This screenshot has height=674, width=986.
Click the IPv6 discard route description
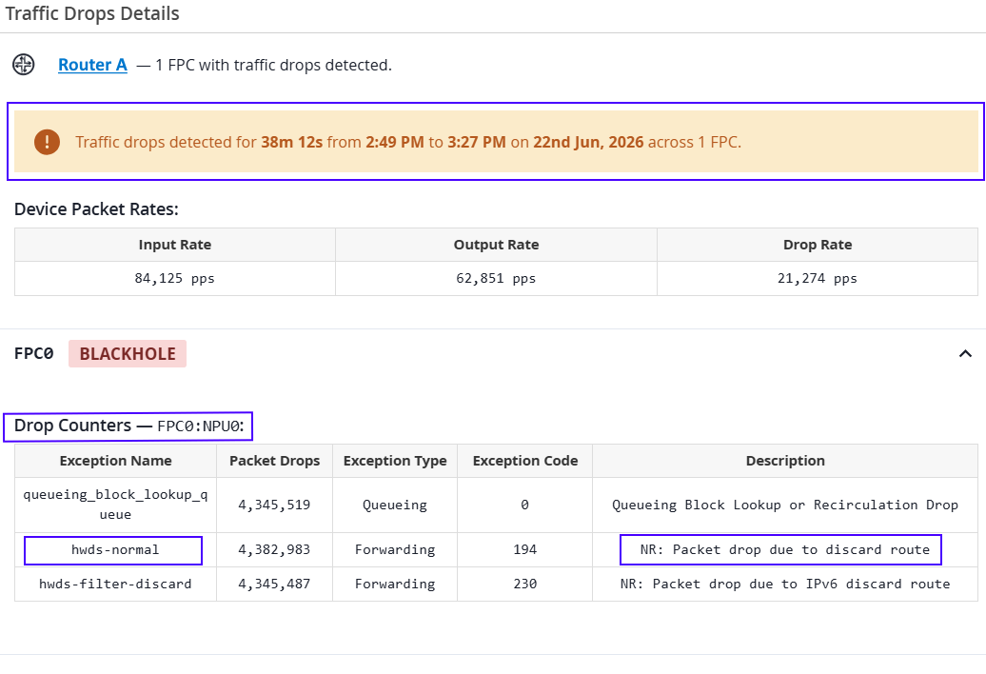[x=785, y=585]
